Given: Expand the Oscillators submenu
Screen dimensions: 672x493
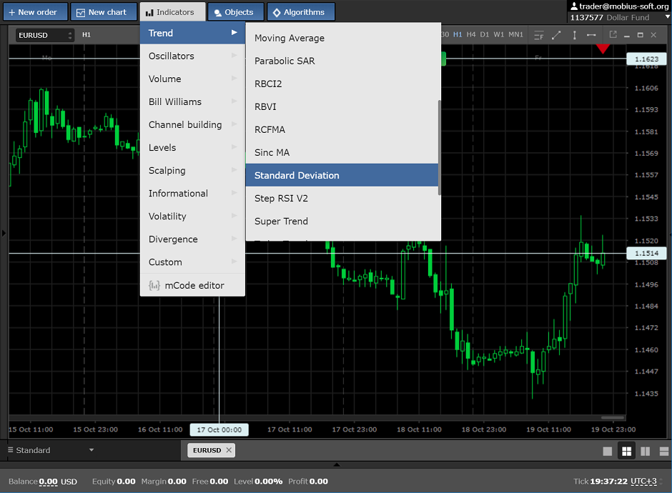Looking at the screenshot, I should tap(192, 56).
